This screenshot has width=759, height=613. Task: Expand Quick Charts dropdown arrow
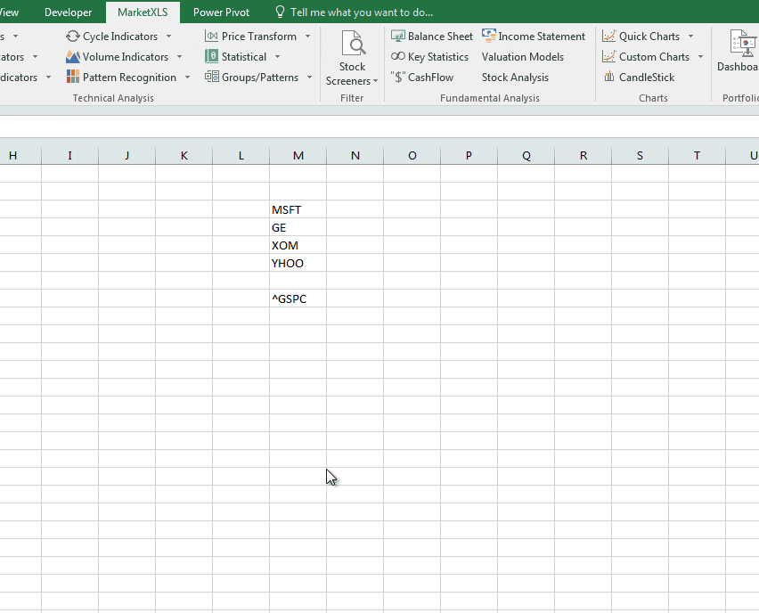click(x=690, y=37)
